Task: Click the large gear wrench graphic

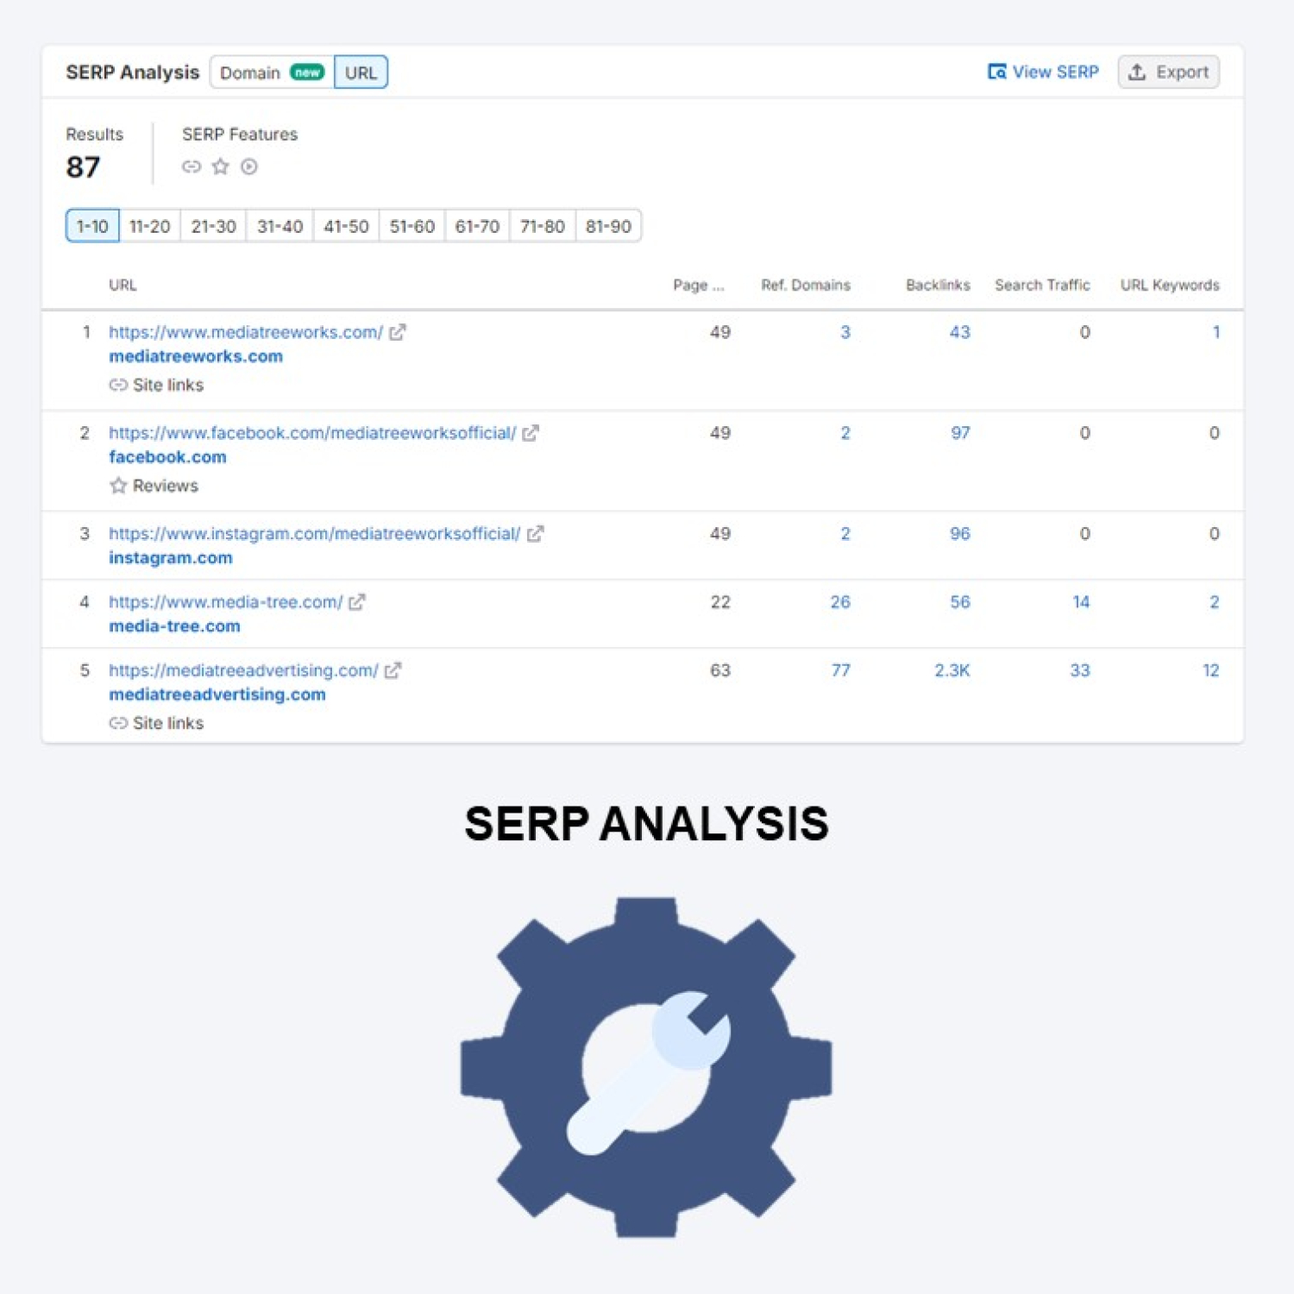Action: pos(646,1067)
